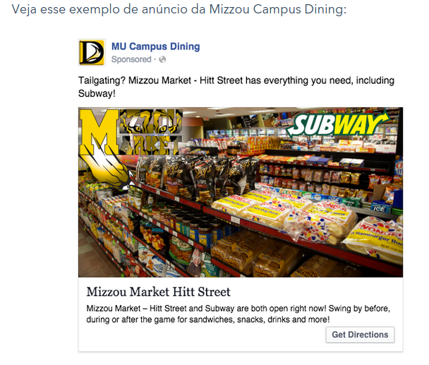This screenshot has height=365, width=429.
Task: Click the ICE sign in the photo
Action: point(381,208)
